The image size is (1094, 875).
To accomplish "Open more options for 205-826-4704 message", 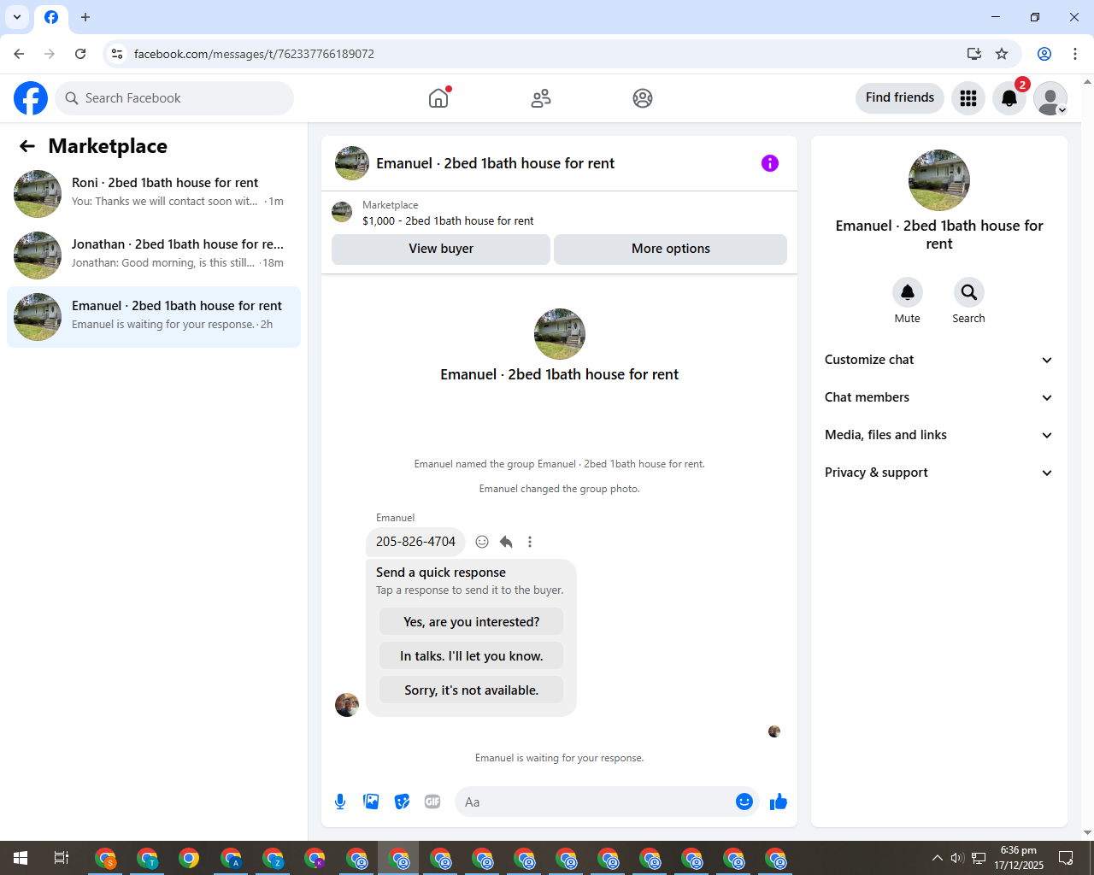I will coord(530,542).
